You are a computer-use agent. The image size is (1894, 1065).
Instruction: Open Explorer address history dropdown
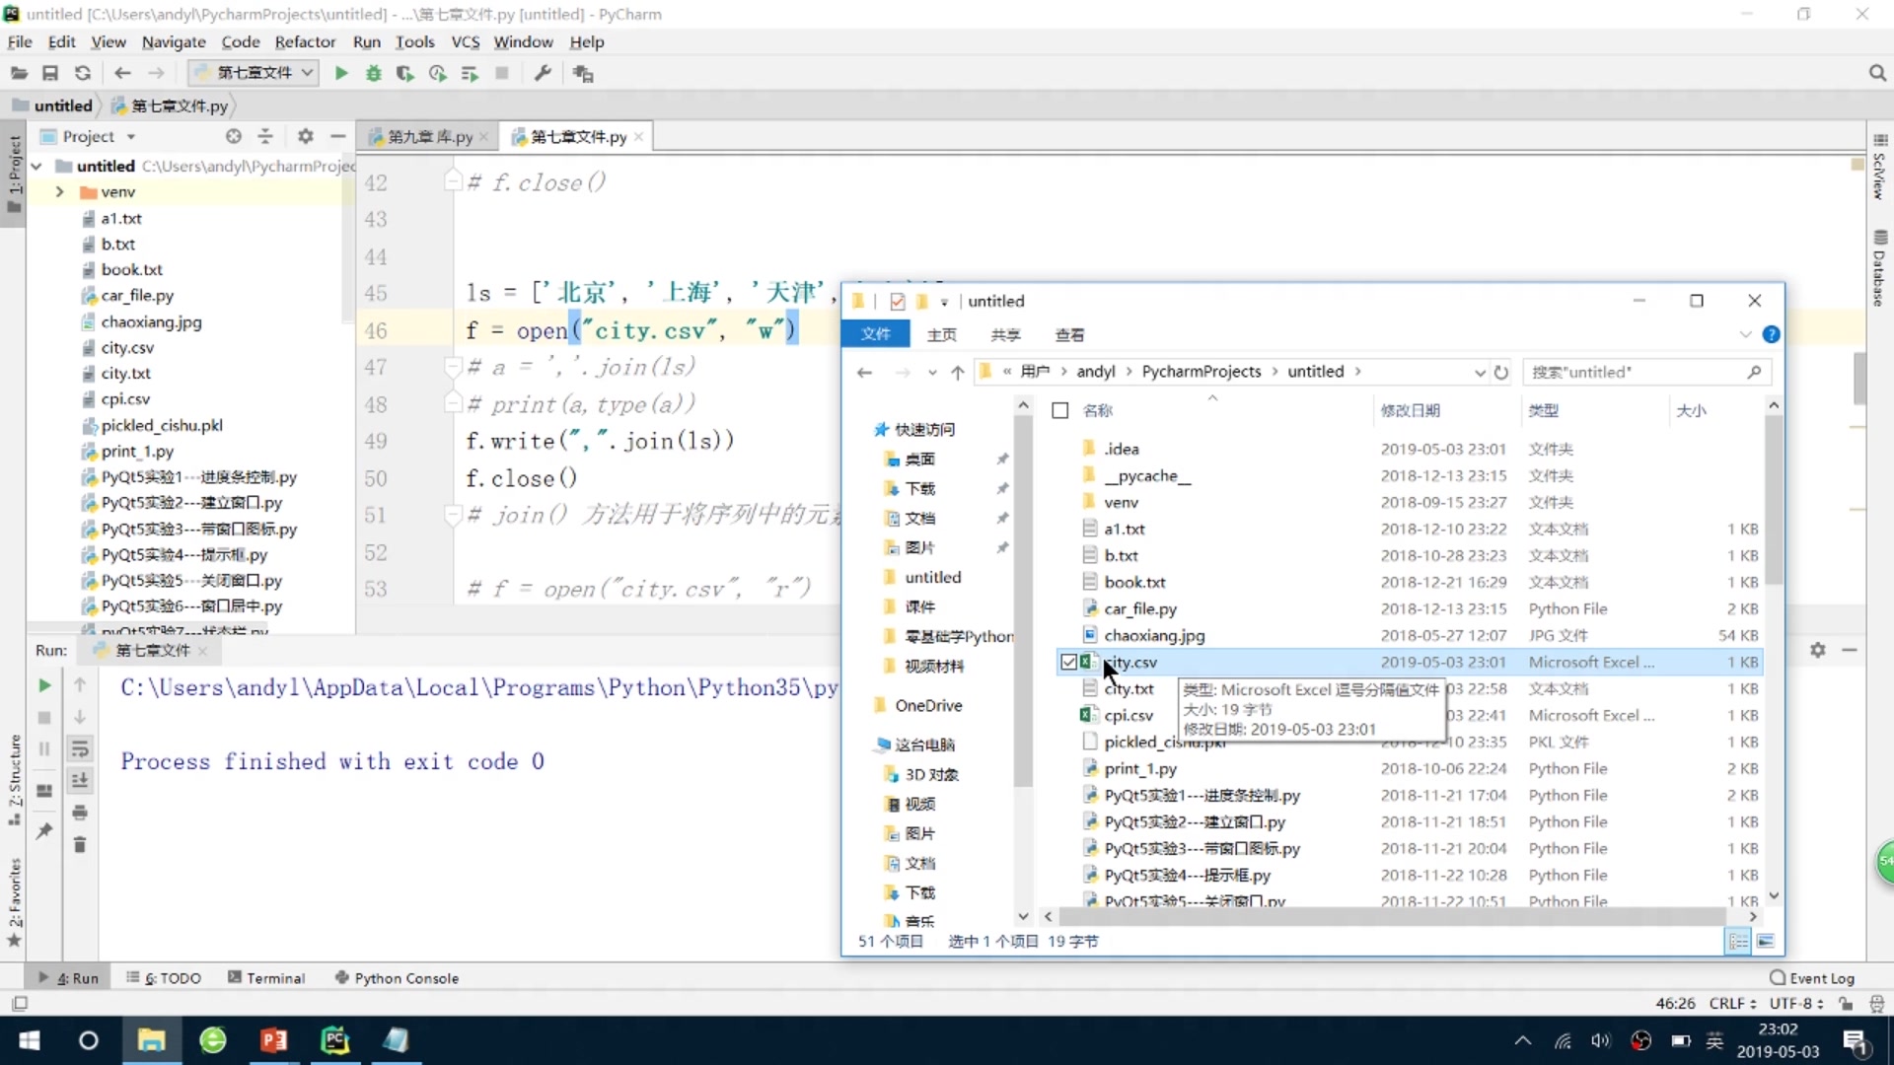[1480, 372]
